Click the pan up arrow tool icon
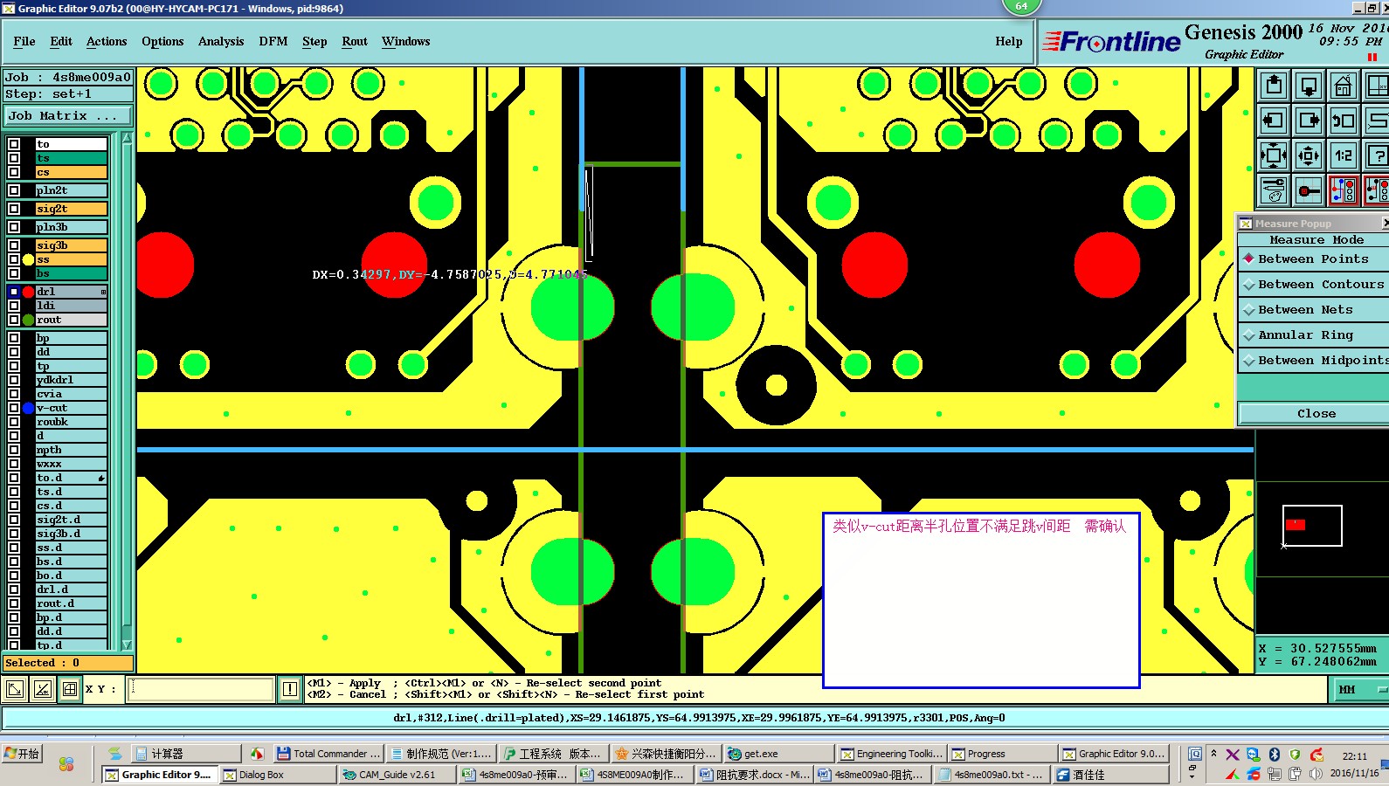The width and height of the screenshot is (1389, 786). (1274, 86)
